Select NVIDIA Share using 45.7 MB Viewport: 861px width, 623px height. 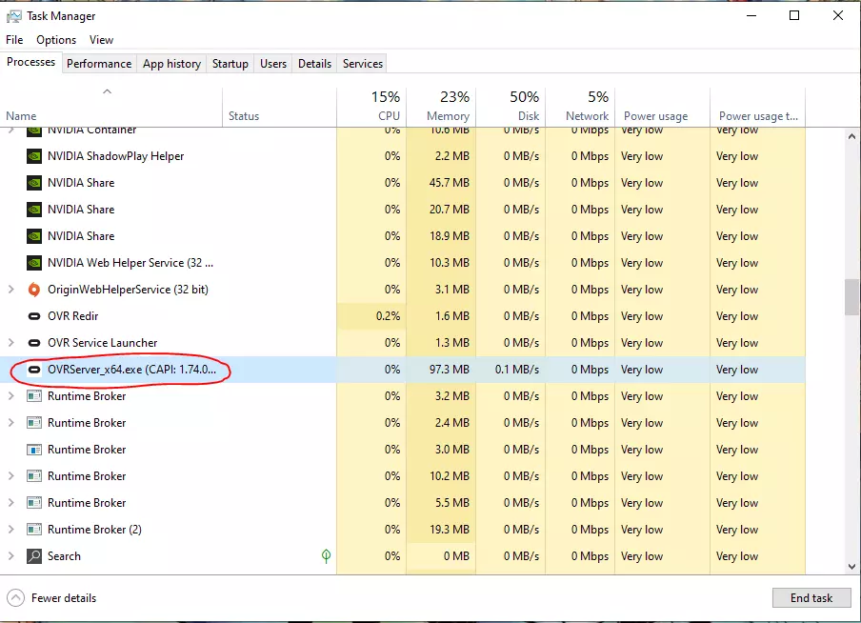81,183
